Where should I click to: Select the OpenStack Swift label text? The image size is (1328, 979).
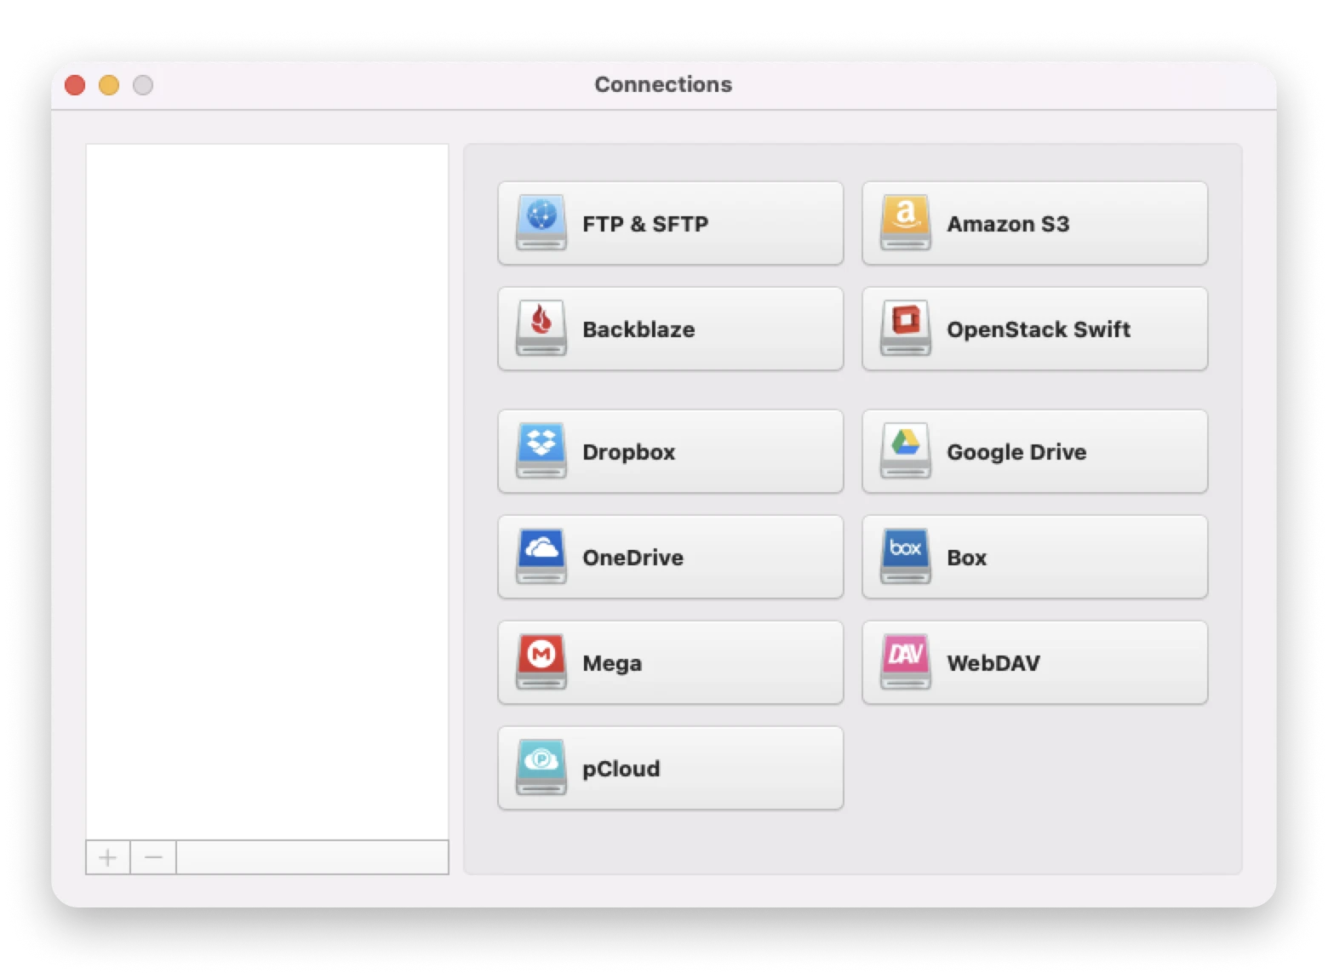pos(1039,329)
